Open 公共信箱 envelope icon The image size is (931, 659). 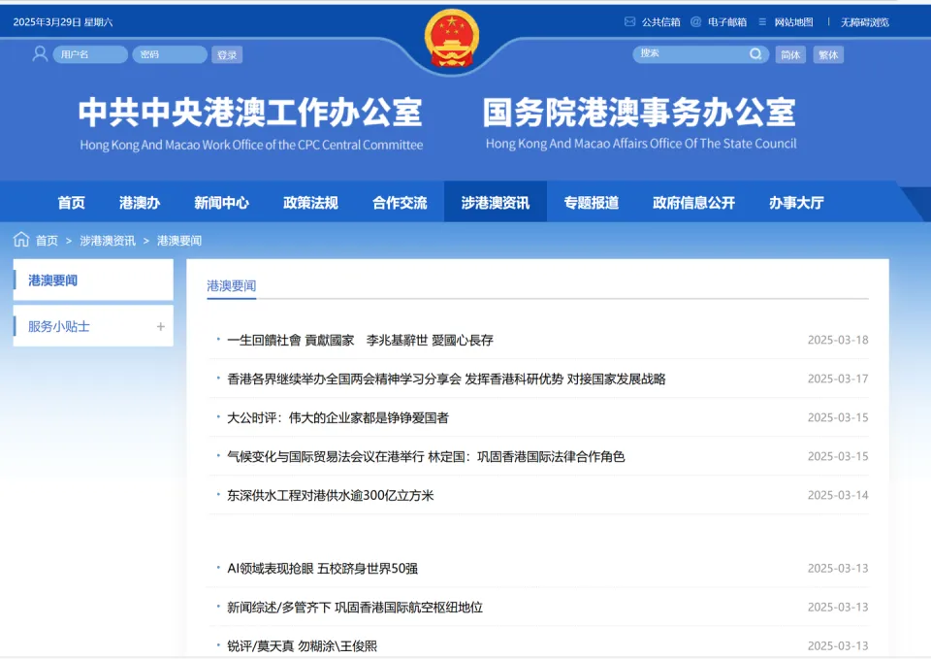[630, 21]
